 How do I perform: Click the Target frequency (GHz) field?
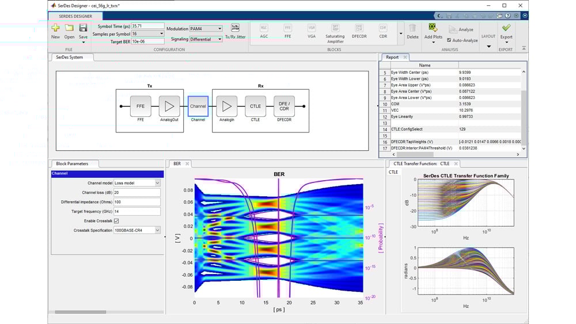137,211
